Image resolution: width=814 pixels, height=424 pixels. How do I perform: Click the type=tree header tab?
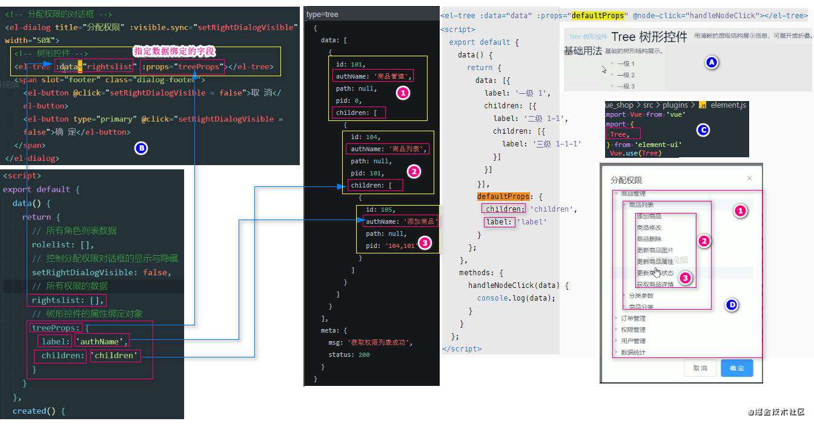tap(323, 14)
